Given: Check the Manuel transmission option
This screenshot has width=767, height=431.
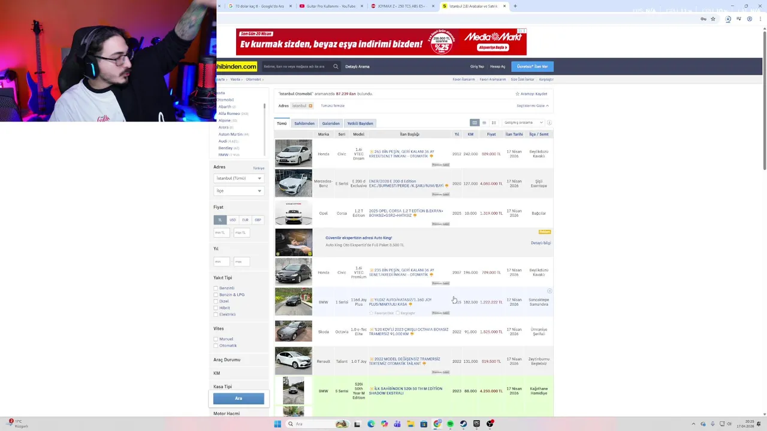Looking at the screenshot, I should tap(216, 339).
